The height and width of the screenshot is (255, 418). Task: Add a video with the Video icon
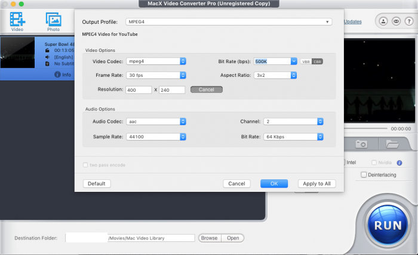pos(17,21)
